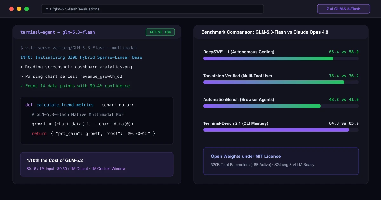Focus the z.ai/glm-5.3-flash/evaluations address bar
Image resolution: width=381 pixels, height=200 pixels.
pos(152,9)
